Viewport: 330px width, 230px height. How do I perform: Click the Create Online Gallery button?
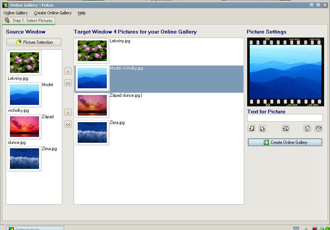click(x=285, y=142)
